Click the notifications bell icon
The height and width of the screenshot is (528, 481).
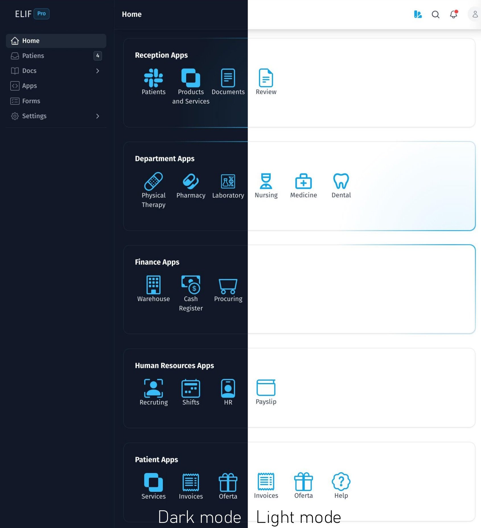453,14
